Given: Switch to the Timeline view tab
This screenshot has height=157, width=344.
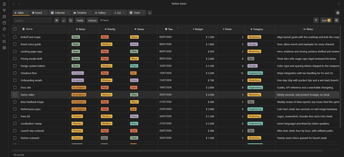Looking at the screenshot, I should tap(81, 13).
